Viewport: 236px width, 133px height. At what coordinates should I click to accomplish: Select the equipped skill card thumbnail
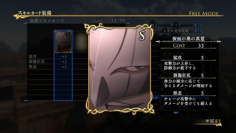[63, 42]
